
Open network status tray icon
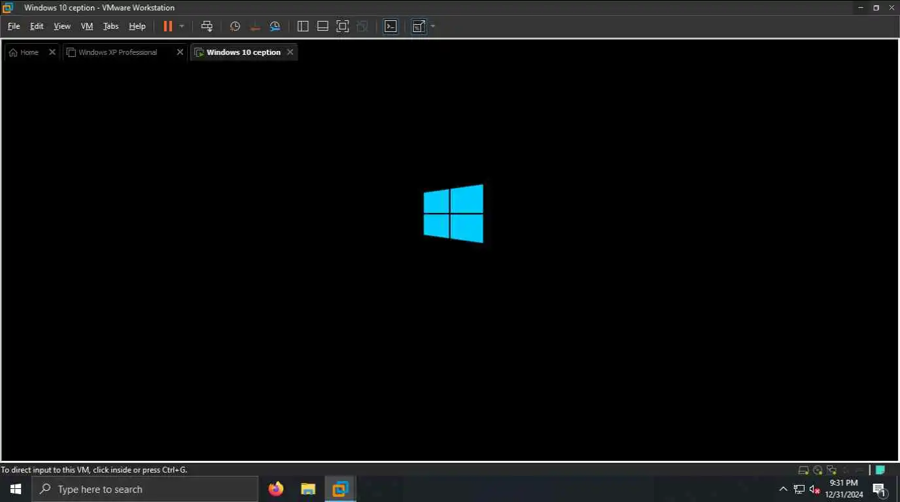click(x=799, y=489)
